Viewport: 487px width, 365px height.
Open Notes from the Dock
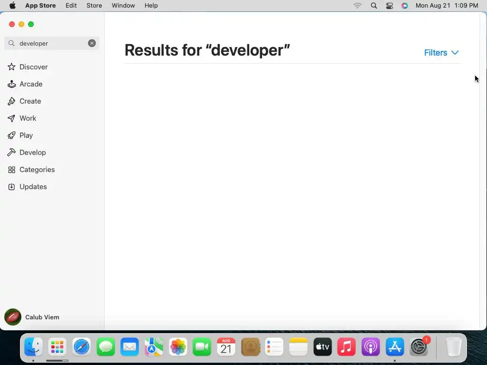pos(299,346)
